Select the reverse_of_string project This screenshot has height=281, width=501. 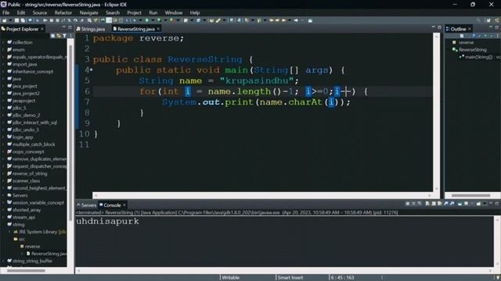click(x=30, y=173)
